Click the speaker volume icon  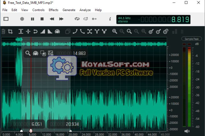click(187, 131)
